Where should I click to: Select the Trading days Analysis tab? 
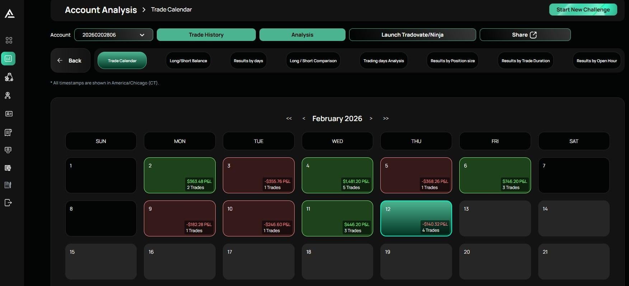click(384, 61)
